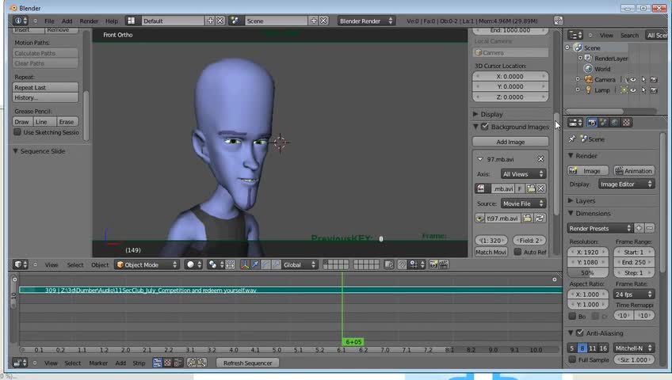Click the translate manipulator arrow icon

(254, 264)
